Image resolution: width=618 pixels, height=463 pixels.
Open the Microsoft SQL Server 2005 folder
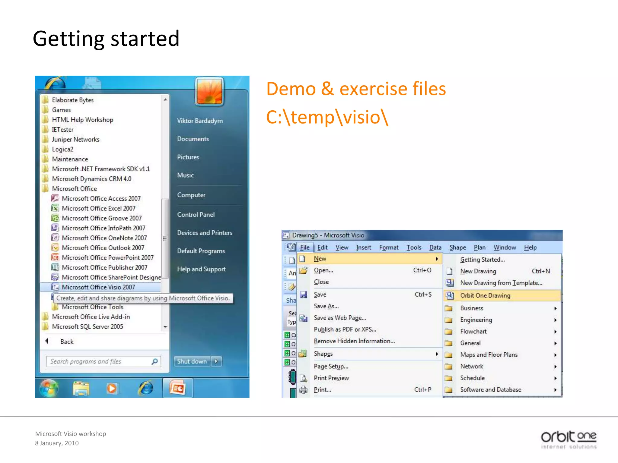(x=83, y=326)
